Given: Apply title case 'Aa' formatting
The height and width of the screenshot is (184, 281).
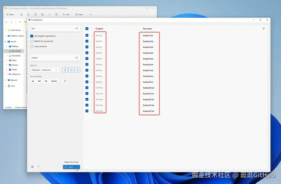Looking at the screenshot, I should 46,81.
